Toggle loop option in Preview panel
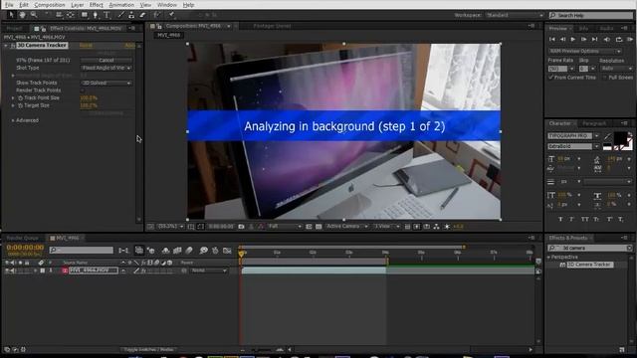The height and width of the screenshot is (358, 637). [619, 40]
